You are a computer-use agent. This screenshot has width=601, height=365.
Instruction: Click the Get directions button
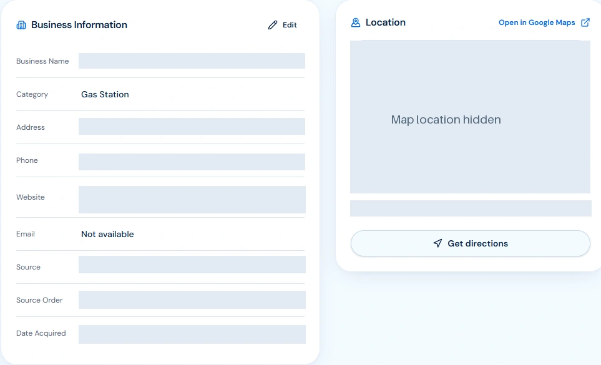(x=471, y=243)
